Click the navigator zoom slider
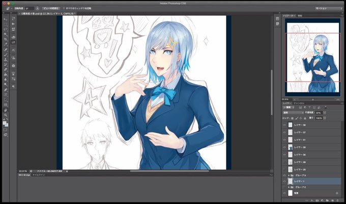The image size is (346, 204). pos(313,99)
